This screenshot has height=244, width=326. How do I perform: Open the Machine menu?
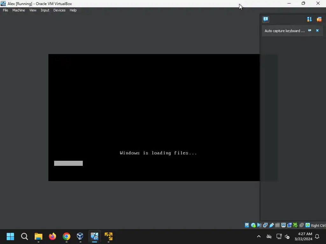[x=19, y=10]
